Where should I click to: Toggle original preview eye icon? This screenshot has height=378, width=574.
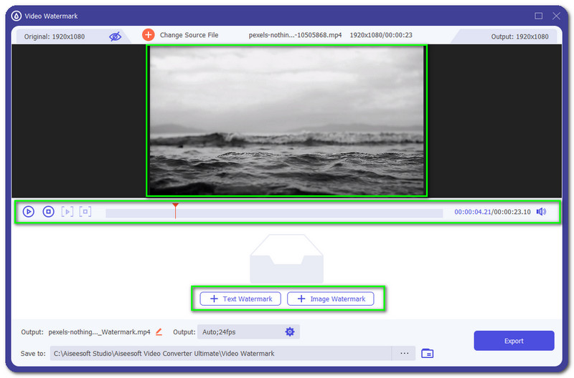click(116, 37)
